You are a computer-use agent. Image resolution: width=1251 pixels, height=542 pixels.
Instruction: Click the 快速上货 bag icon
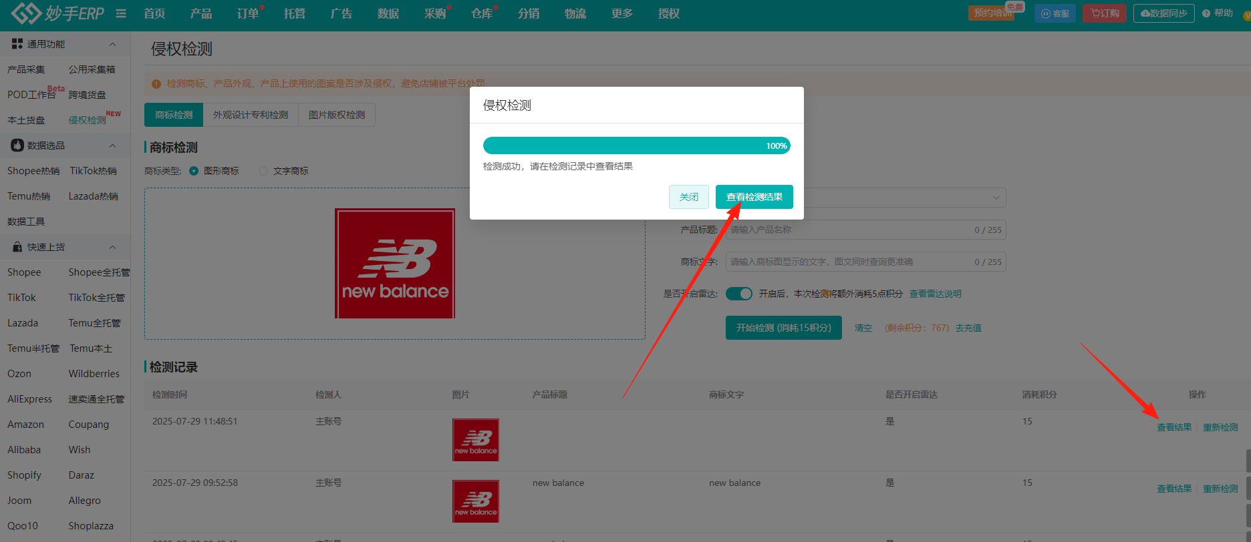[x=17, y=247]
